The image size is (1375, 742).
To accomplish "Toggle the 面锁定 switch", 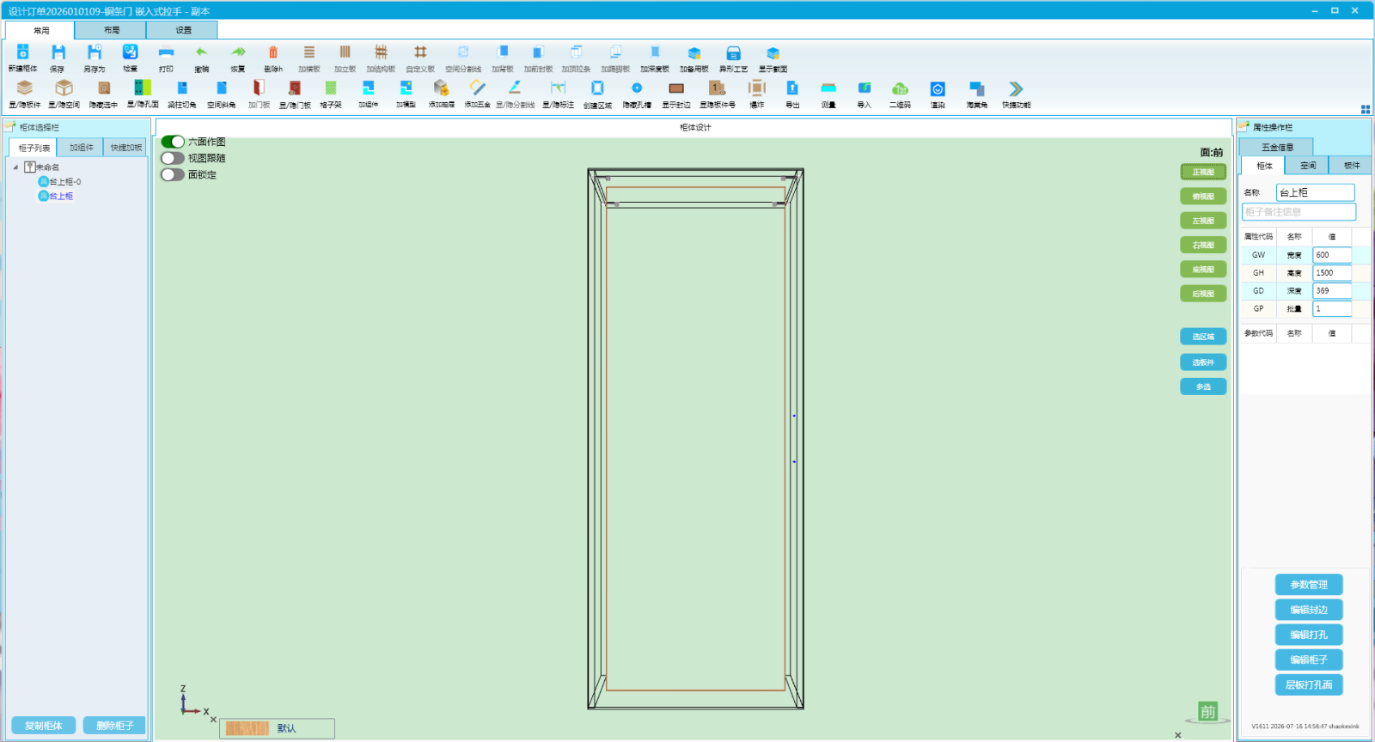I will 173,174.
